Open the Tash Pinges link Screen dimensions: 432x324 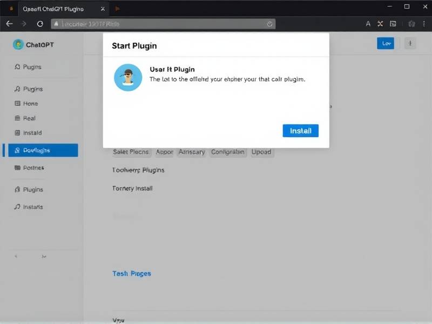(131, 274)
